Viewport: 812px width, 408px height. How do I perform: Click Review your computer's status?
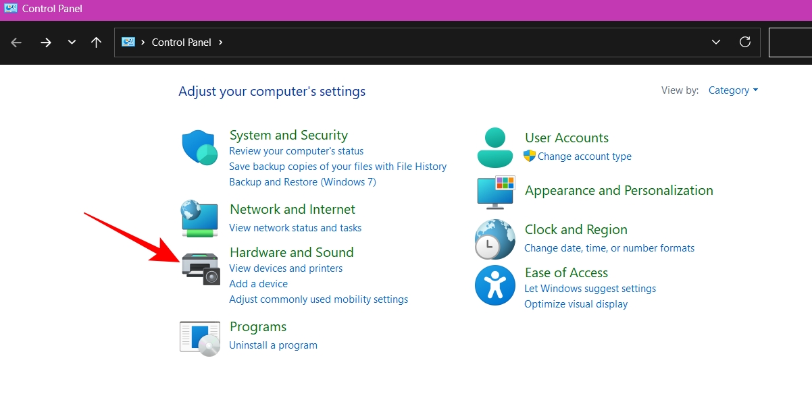pyautogui.click(x=296, y=151)
